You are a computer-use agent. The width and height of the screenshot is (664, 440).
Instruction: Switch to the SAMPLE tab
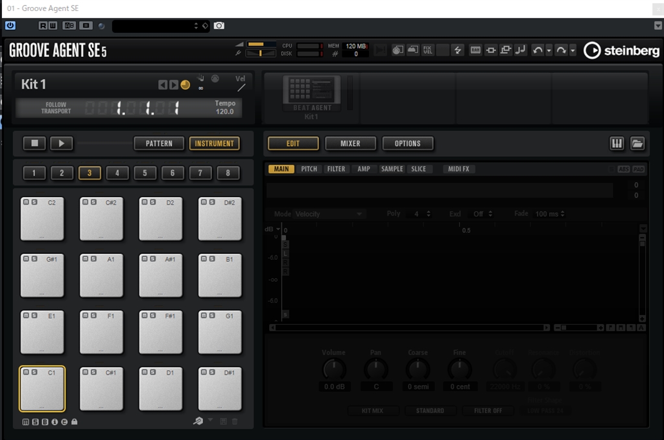click(x=392, y=169)
